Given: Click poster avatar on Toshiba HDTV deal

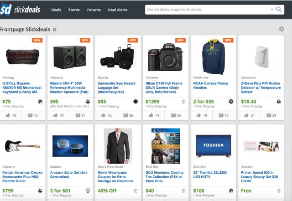Looking at the screenshot, I should pyautogui.click(x=231, y=191).
